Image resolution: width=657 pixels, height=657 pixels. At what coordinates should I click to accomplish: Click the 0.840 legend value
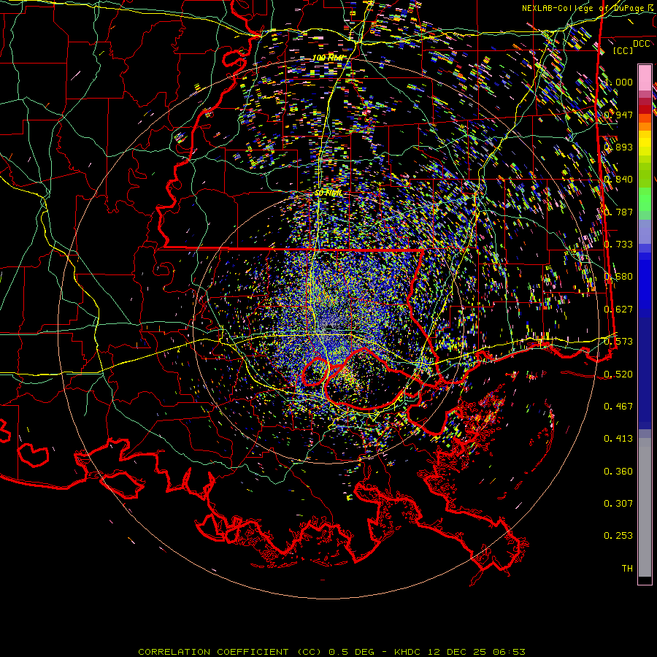pos(618,180)
